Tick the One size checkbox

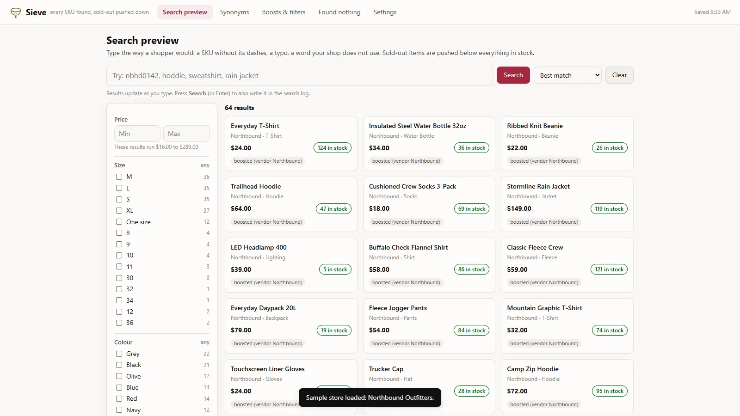(x=119, y=222)
